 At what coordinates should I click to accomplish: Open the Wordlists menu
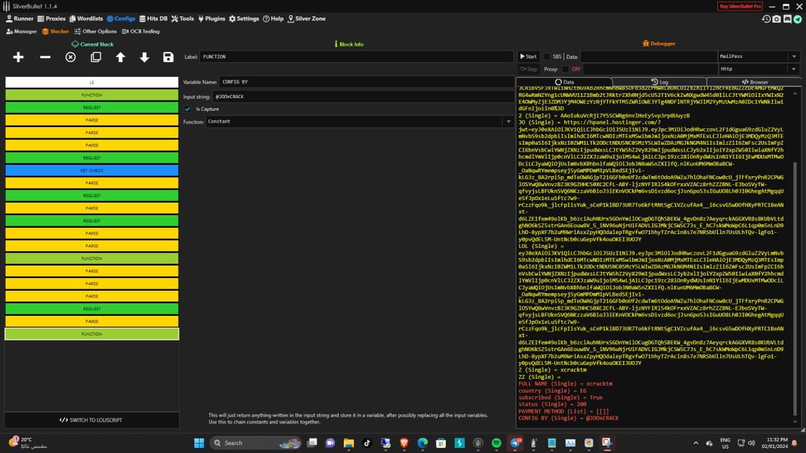coord(86,19)
